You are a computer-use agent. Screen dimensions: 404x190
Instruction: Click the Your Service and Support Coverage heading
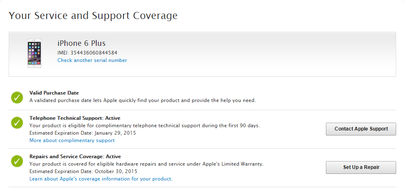click(93, 16)
